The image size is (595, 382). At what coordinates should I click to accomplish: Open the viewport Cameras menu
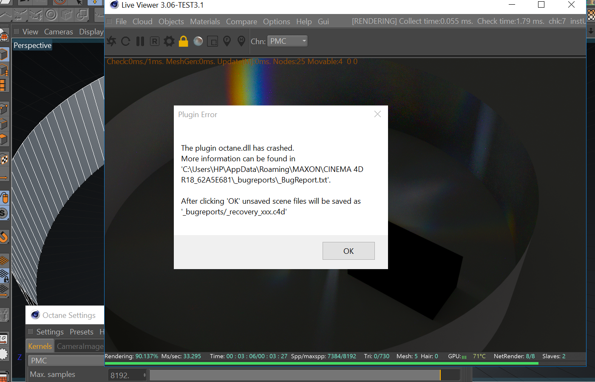[x=59, y=32]
